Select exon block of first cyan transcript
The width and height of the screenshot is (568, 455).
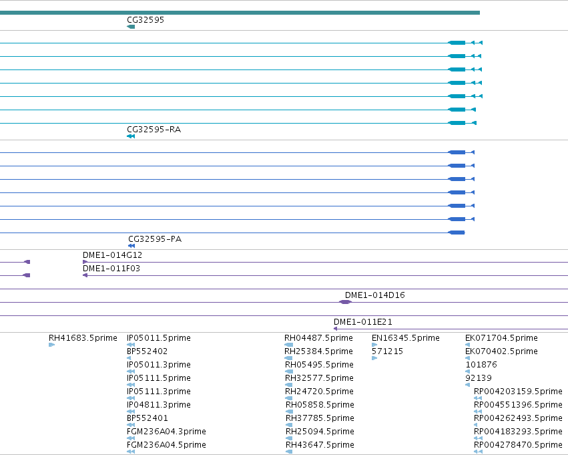pyautogui.click(x=457, y=43)
